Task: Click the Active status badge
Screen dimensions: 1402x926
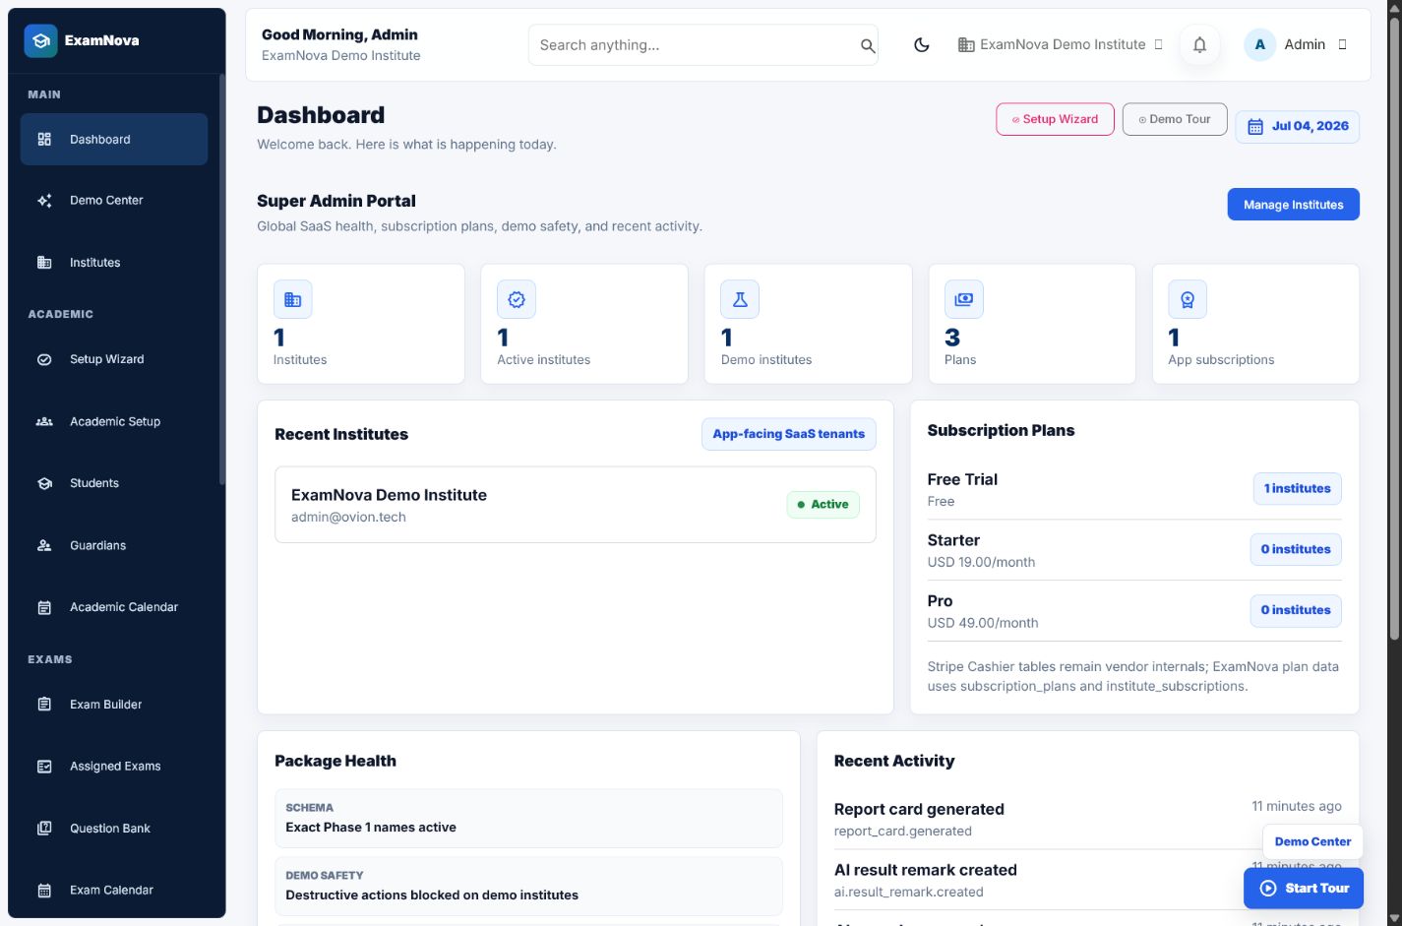Action: [x=823, y=505]
